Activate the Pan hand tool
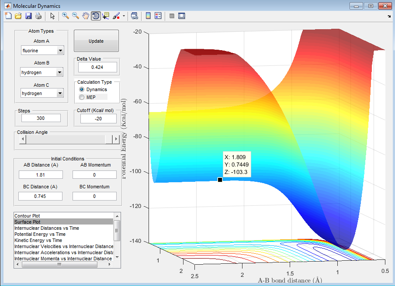 (86, 16)
